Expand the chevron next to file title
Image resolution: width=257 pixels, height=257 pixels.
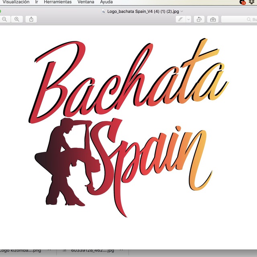(x=182, y=11)
